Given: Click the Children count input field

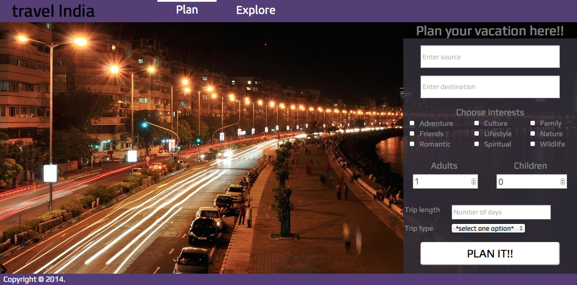Looking at the screenshot, I should click(x=526, y=182).
